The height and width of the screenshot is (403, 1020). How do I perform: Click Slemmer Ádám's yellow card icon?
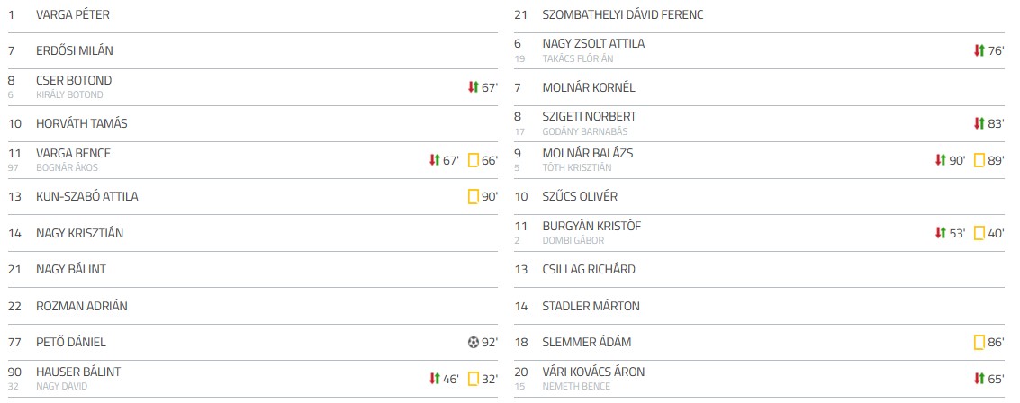coord(979,342)
